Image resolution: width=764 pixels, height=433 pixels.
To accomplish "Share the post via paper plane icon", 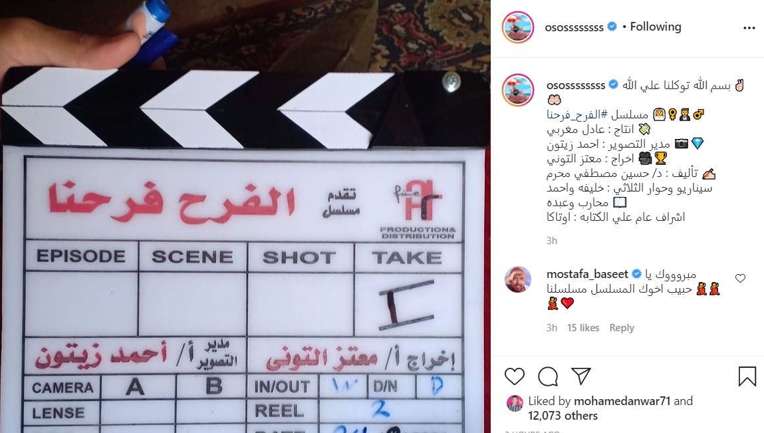I will pyautogui.click(x=580, y=376).
